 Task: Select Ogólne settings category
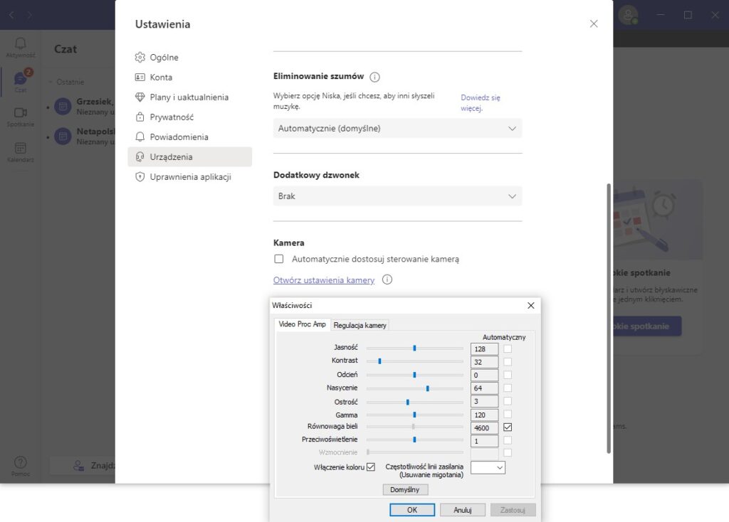click(189, 57)
